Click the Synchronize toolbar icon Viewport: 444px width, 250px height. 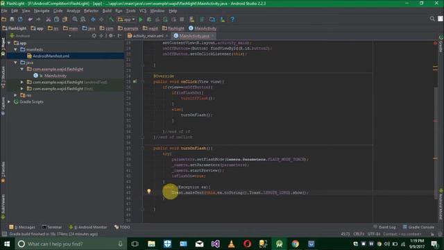(20, 19)
